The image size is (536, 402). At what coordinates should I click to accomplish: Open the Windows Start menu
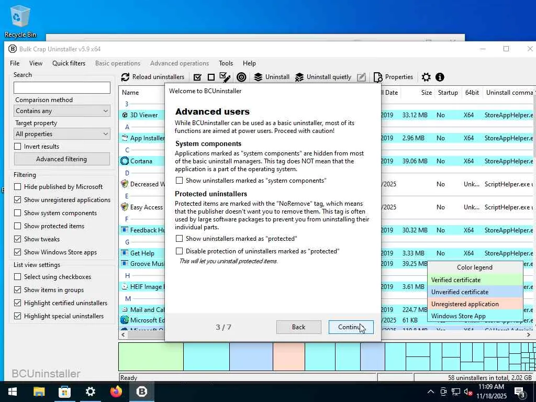[13, 392]
